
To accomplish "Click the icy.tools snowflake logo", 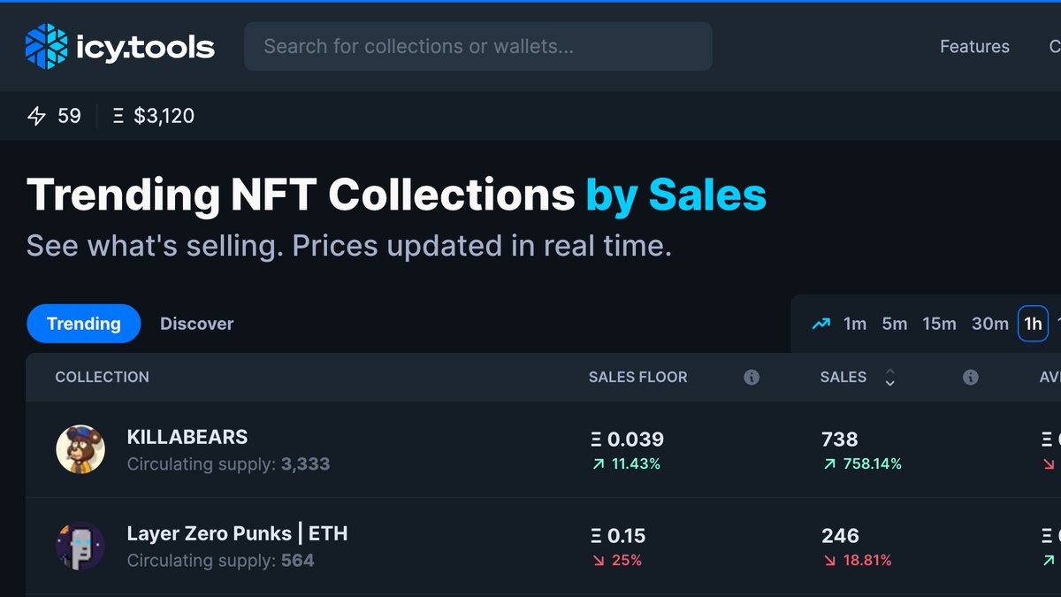I will 47,46.
